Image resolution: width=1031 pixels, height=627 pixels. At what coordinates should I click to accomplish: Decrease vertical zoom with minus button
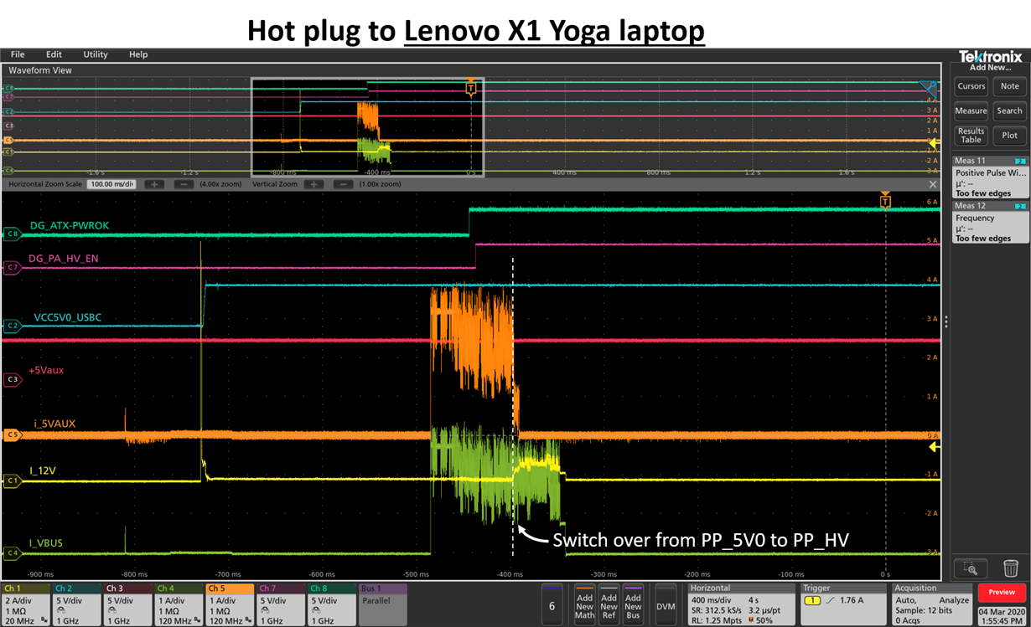343,184
